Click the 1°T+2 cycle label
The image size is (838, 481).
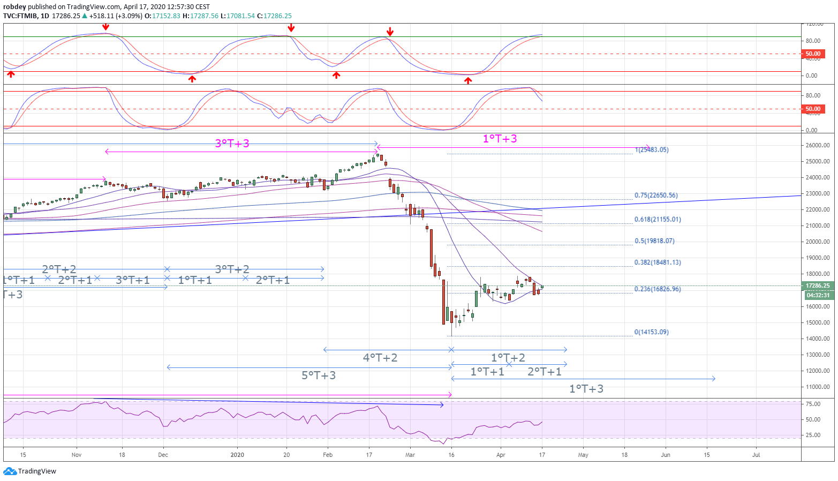pos(508,358)
